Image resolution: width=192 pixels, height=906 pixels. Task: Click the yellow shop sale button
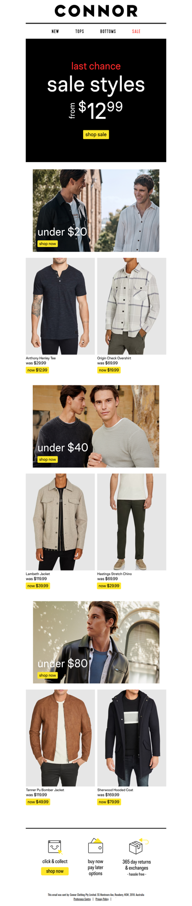coord(96,134)
